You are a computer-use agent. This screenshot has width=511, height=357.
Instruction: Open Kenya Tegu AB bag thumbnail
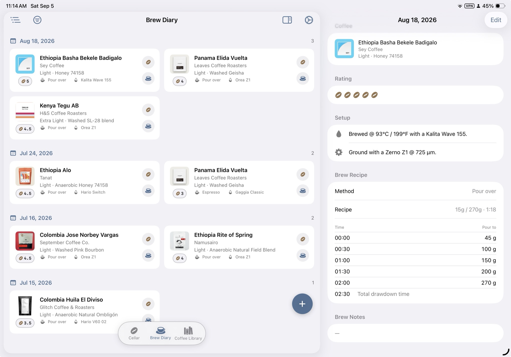coord(25,112)
